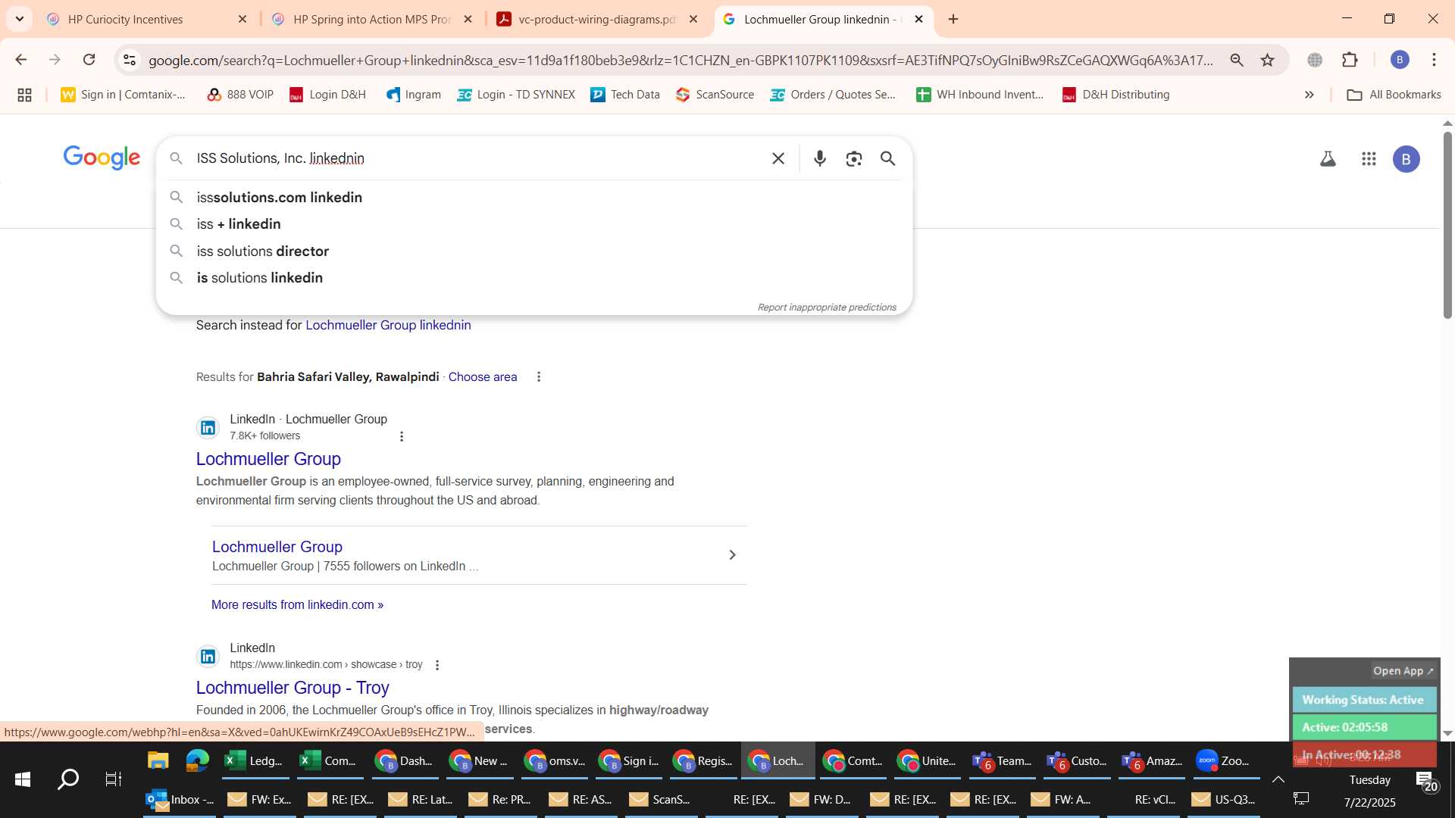The image size is (1455, 818).
Task: Open Google account avatar B on page
Action: click(x=1406, y=159)
